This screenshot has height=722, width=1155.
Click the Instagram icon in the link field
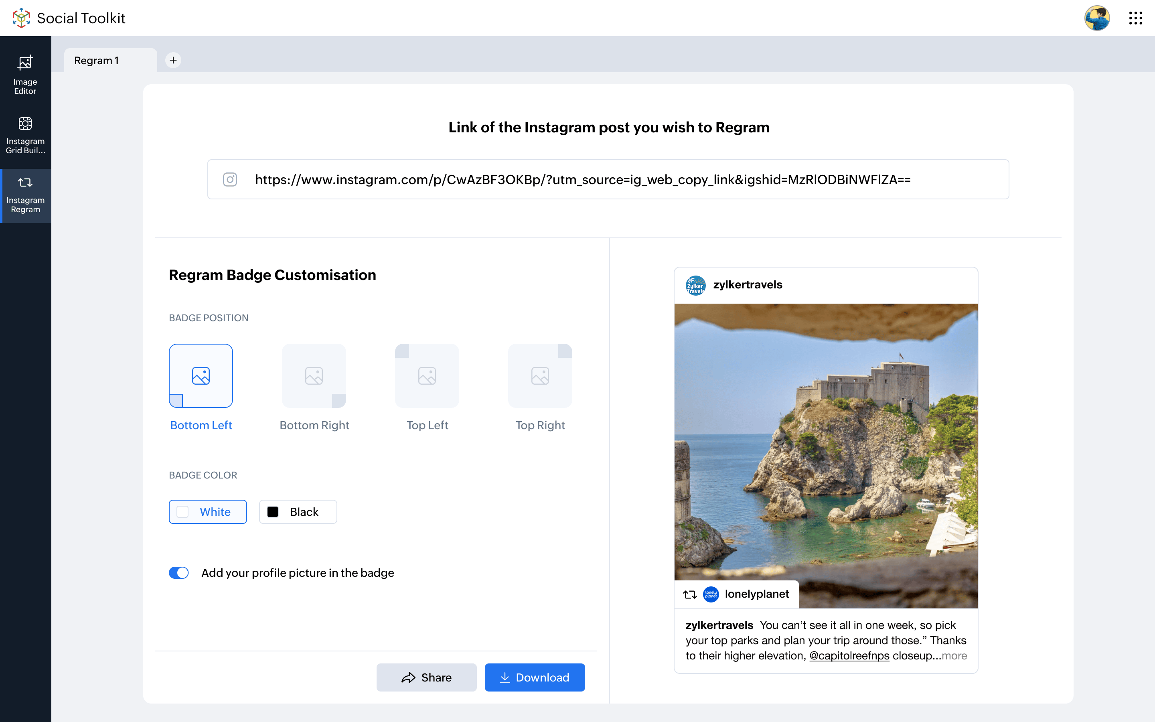(230, 180)
